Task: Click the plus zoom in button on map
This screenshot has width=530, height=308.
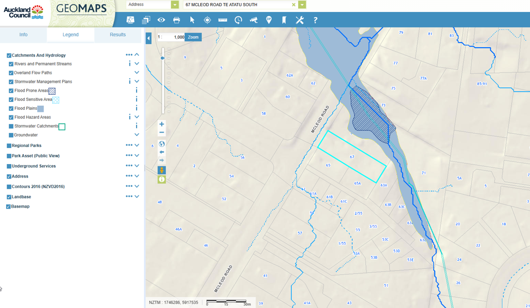Action: click(161, 124)
